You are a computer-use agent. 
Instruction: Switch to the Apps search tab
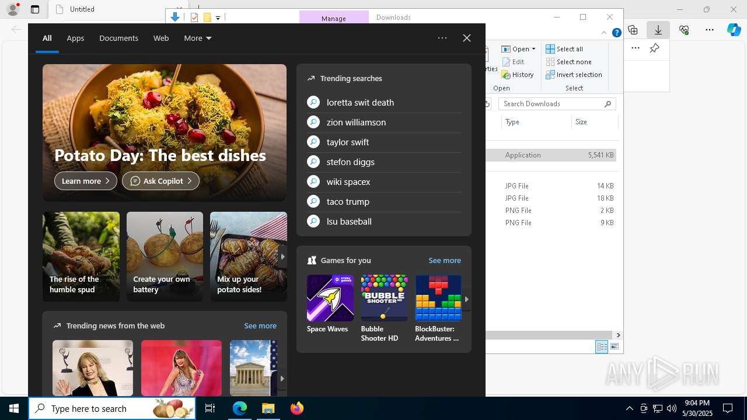[x=75, y=38]
